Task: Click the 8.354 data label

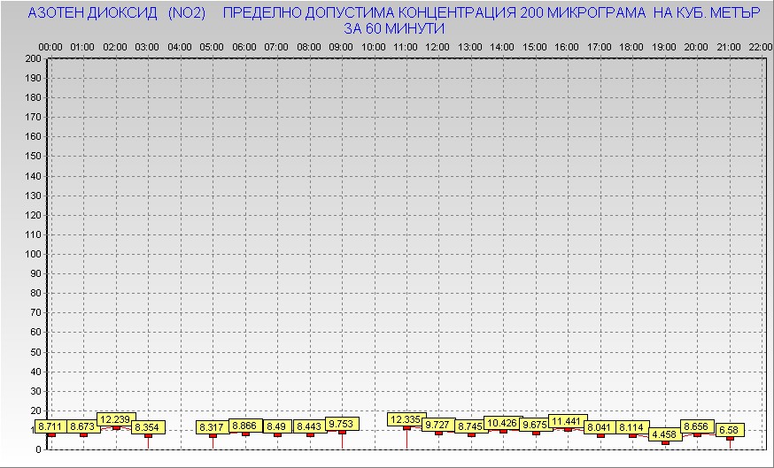Action: click(148, 427)
